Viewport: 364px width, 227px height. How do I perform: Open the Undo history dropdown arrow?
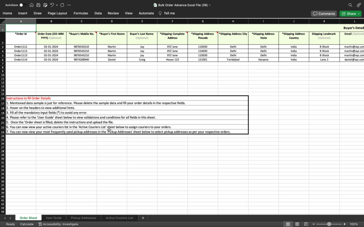click(57, 5)
